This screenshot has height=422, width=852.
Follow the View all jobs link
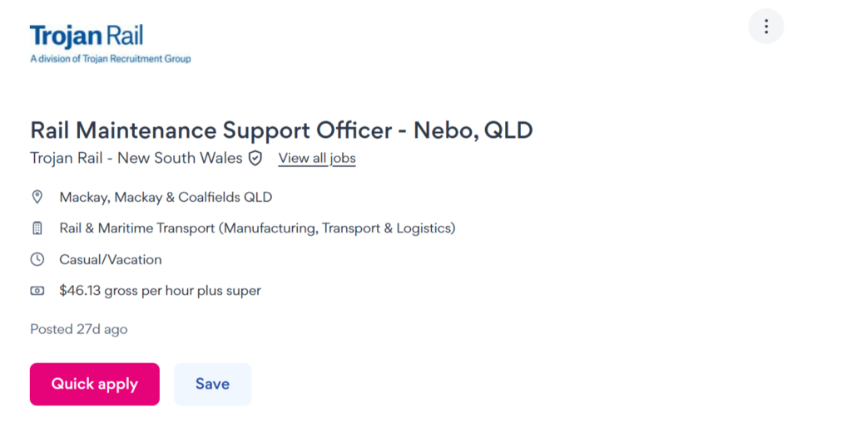coord(317,158)
